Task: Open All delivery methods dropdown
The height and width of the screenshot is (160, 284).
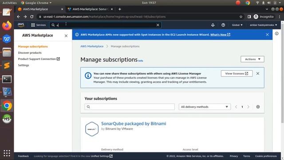Action: pos(205,107)
